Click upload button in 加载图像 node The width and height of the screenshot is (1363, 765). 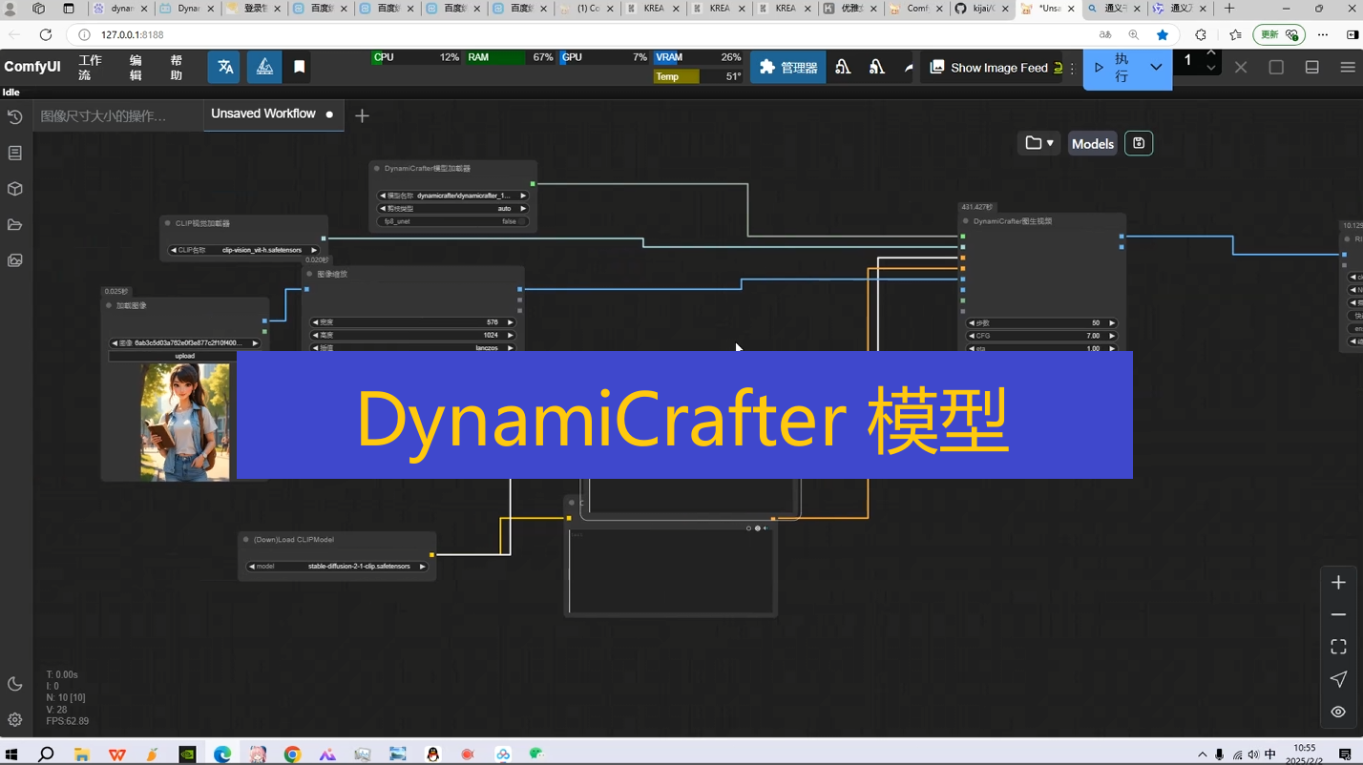[x=184, y=356]
